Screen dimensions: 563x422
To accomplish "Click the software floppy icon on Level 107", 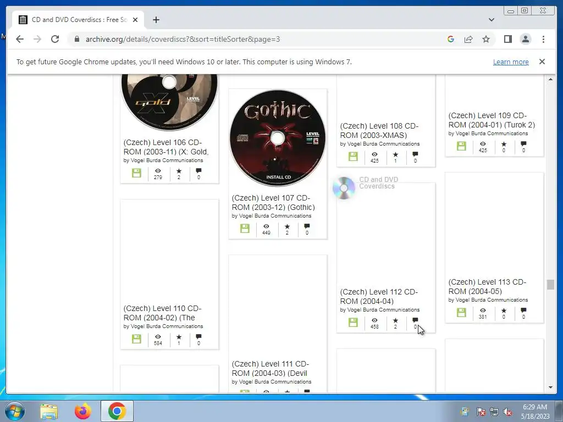I will [245, 228].
